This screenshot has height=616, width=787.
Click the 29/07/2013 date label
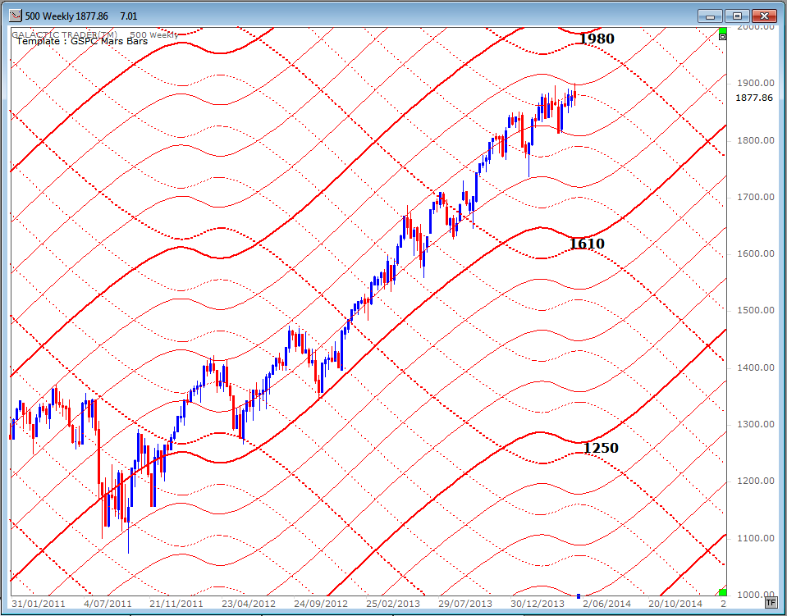click(x=467, y=602)
